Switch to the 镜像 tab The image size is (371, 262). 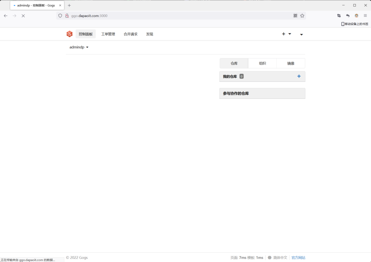291,63
